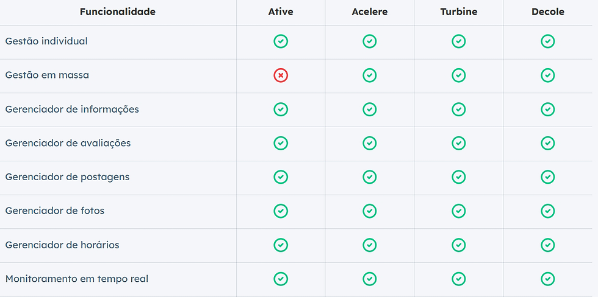The height and width of the screenshot is (297, 598).
Task: Click the Gestão individual checkmark under Decole
Action: [x=548, y=41]
